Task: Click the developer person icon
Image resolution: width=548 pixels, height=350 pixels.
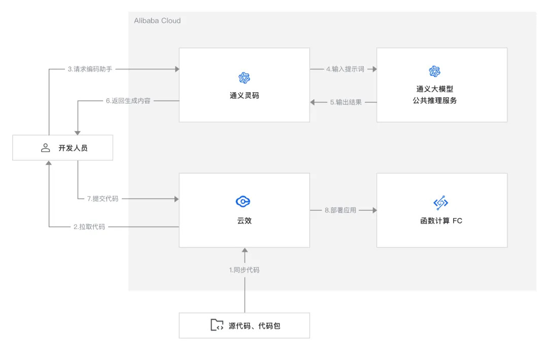Action: (x=45, y=148)
